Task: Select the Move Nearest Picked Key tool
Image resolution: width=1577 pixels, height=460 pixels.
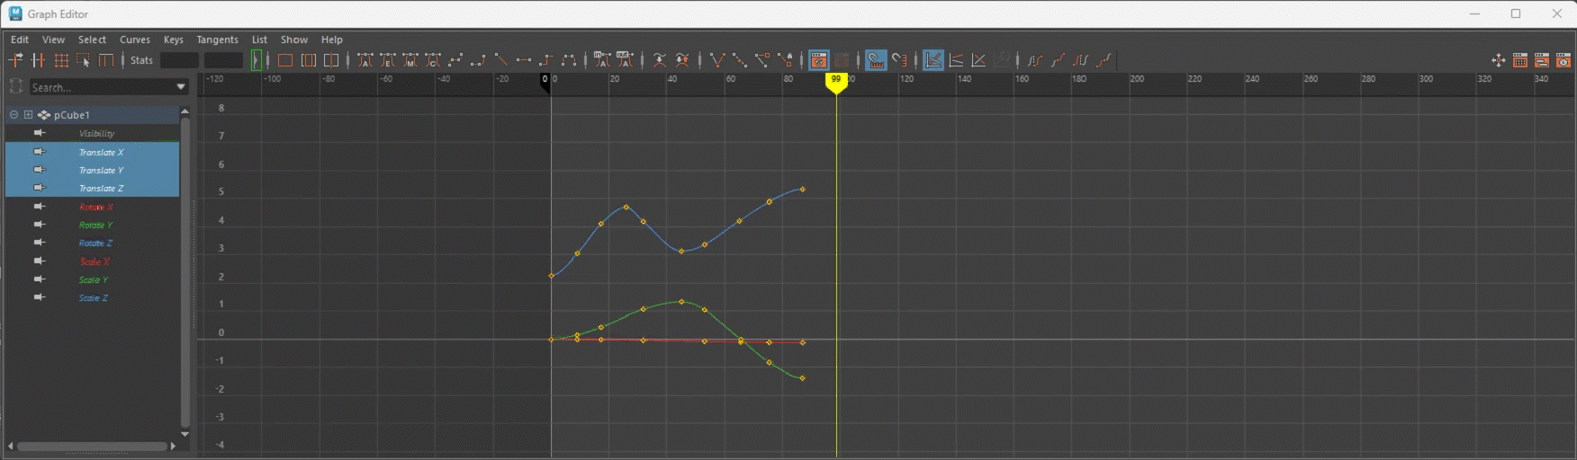Action: (x=15, y=60)
